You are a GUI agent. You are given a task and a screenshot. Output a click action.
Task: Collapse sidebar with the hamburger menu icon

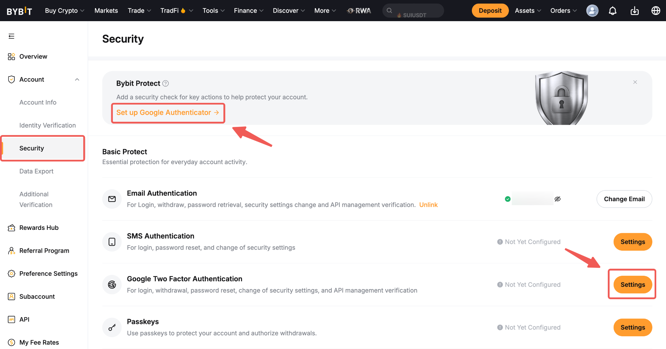(11, 36)
